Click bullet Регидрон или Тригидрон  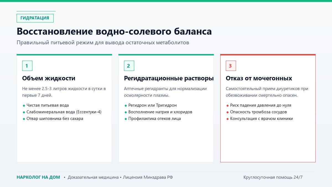click(x=152, y=105)
